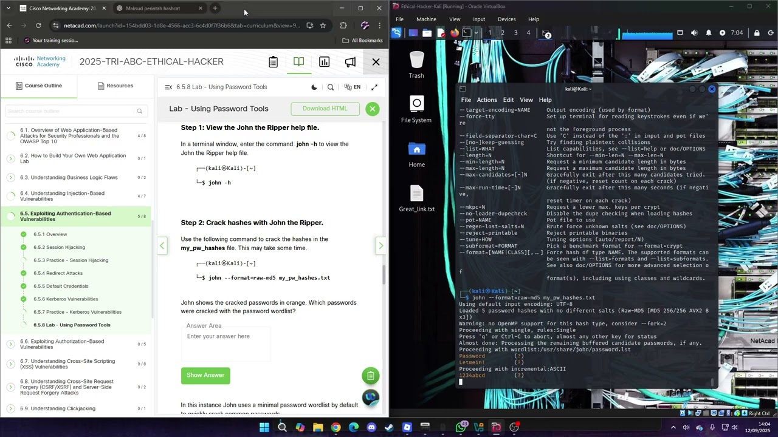Switch to Kali workspace 3
Image resolution: width=778 pixels, height=437 pixels.
click(x=515, y=33)
